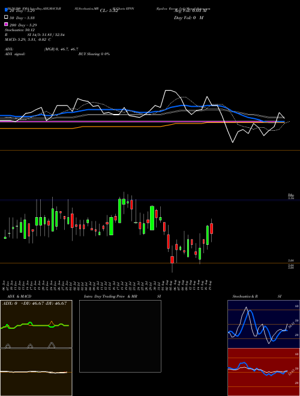Open the empty intraday trading price chart
This screenshot has height=396, width=300.
coord(120,336)
